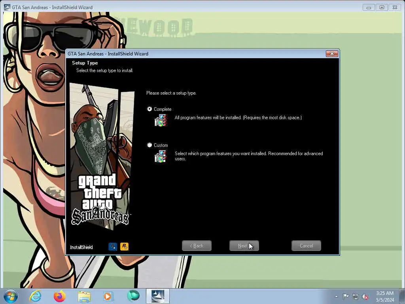Show hidden system tray icons

pyautogui.click(x=336, y=296)
